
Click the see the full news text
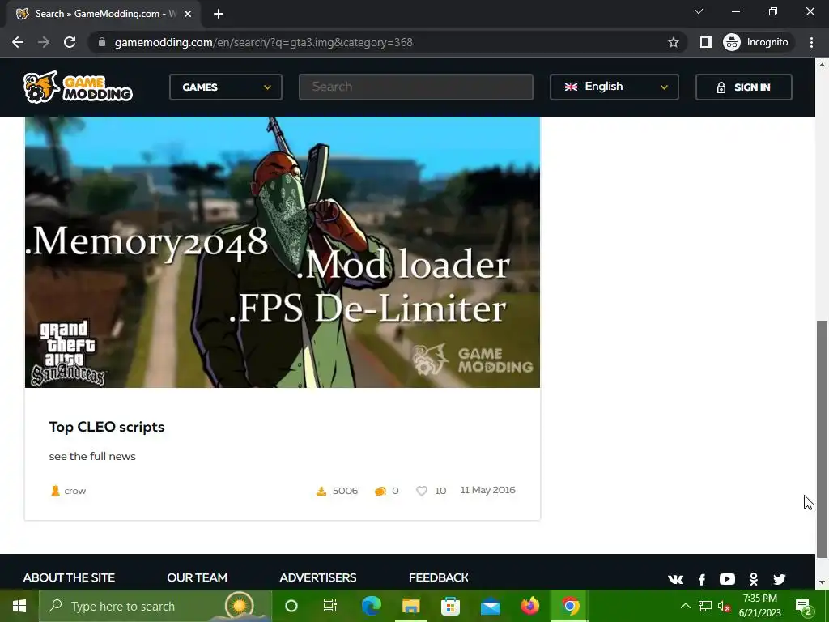coord(92,456)
